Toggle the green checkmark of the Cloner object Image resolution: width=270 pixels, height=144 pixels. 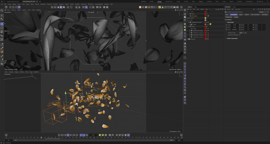[208, 24]
